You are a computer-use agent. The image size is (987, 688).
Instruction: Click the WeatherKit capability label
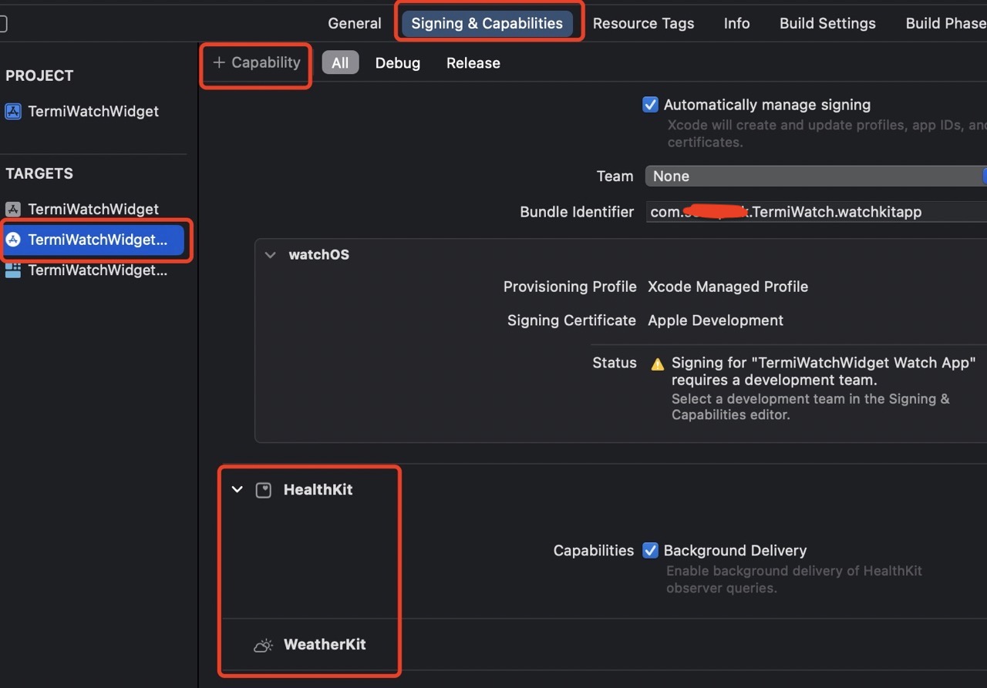(x=325, y=644)
